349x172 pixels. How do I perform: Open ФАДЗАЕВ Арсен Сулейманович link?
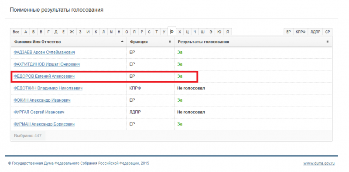pos(44,52)
